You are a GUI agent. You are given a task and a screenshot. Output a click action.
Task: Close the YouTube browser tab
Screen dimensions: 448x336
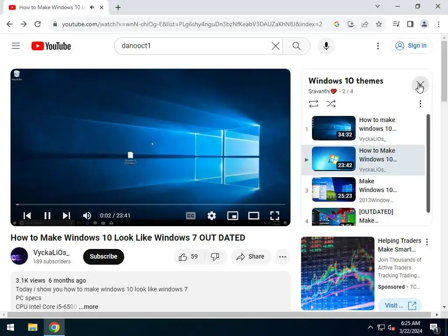(101, 7)
